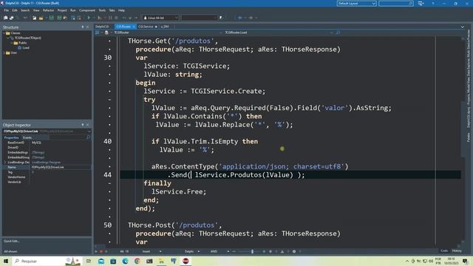Select the DriverID property row
The width and height of the screenshot is (473, 266).
click(x=47, y=148)
